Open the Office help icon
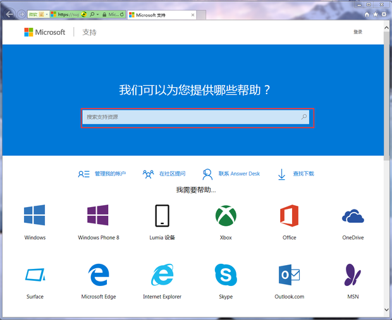 click(289, 215)
